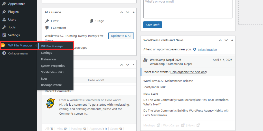Toggle Events and News panel triangle

pyautogui.click(x=232, y=40)
